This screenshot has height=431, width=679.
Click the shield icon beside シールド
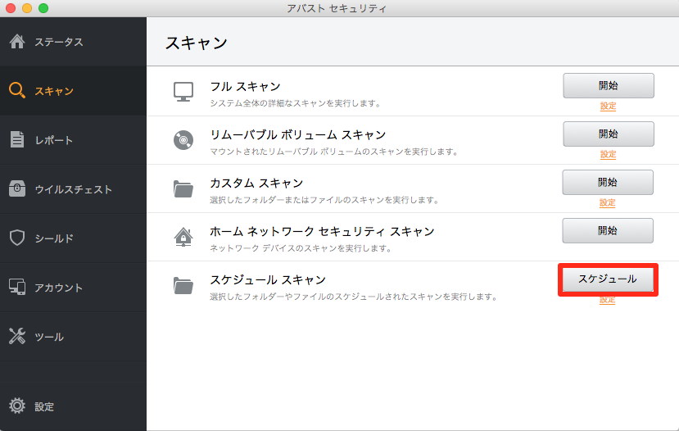click(x=17, y=238)
